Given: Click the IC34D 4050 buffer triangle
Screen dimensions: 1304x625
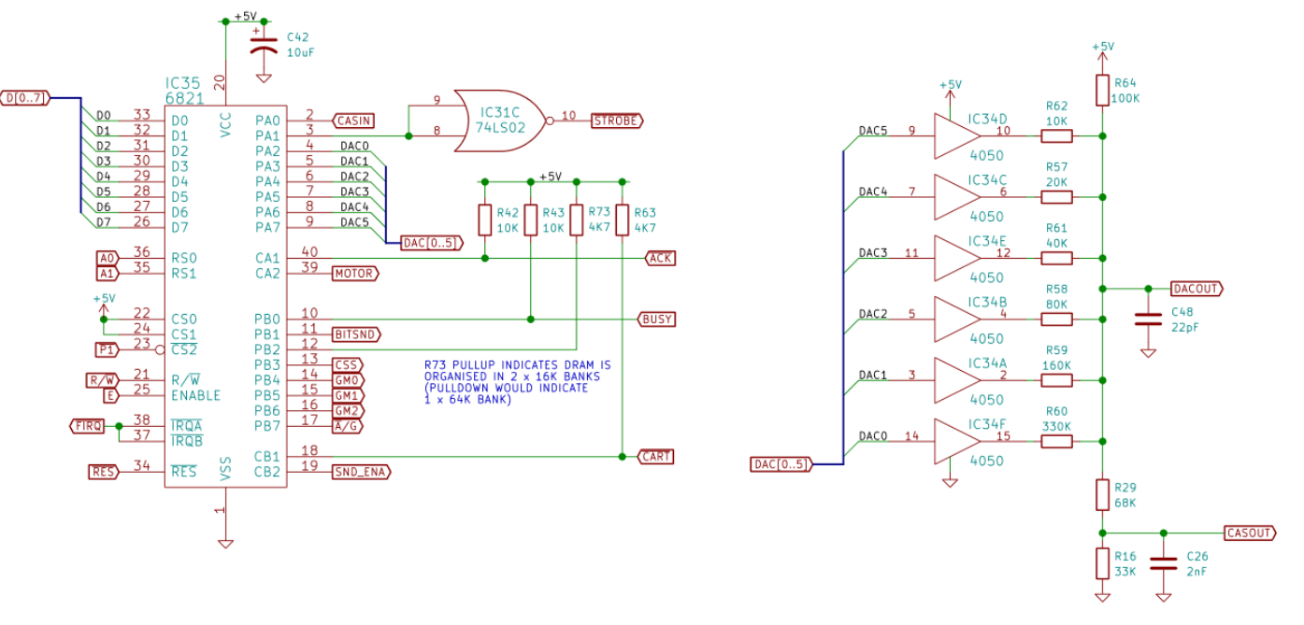Looking at the screenshot, I should tap(956, 135).
